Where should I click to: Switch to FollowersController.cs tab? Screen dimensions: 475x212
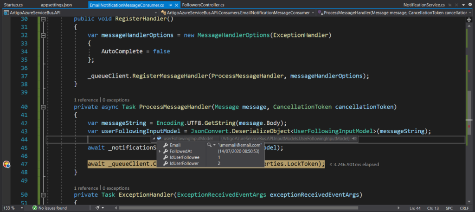(x=203, y=5)
